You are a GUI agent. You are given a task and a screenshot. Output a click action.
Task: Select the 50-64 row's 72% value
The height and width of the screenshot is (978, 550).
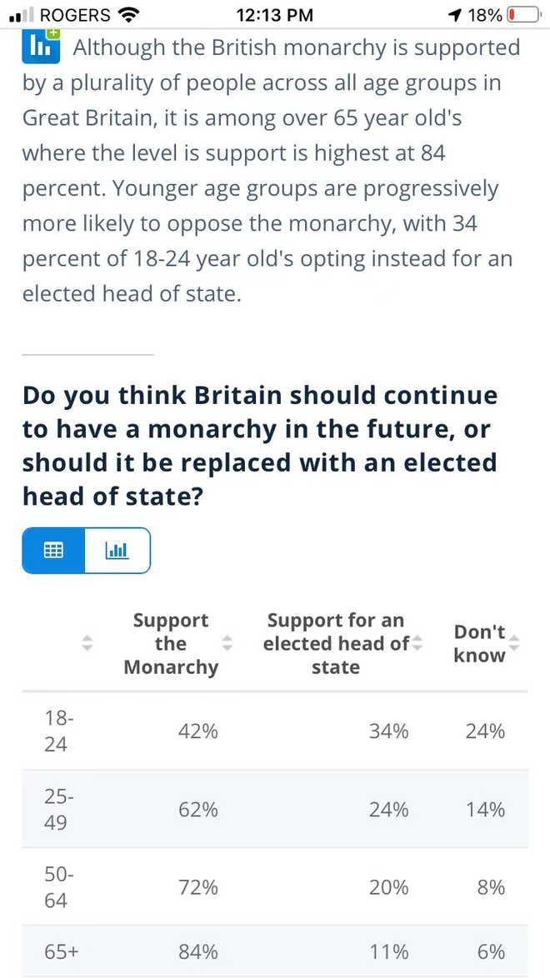click(x=197, y=887)
